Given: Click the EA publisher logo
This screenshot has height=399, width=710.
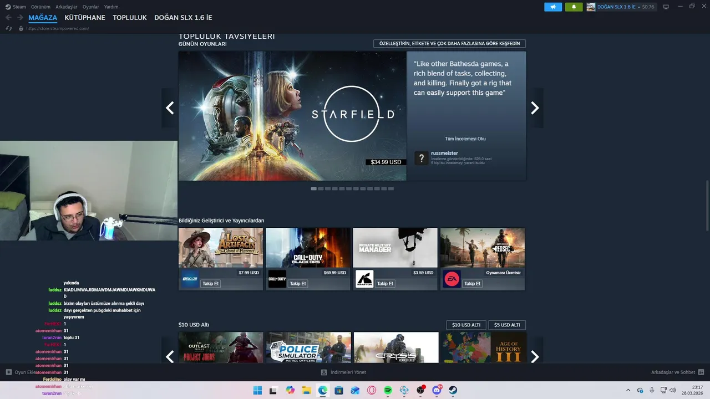Looking at the screenshot, I should pos(452,279).
